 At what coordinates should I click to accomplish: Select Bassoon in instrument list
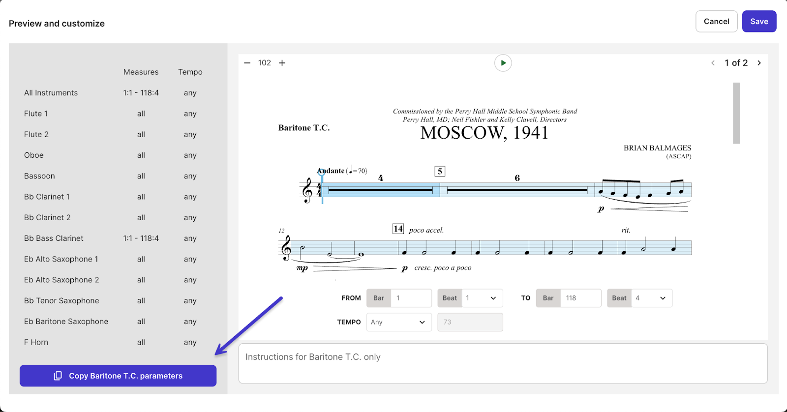click(118, 176)
